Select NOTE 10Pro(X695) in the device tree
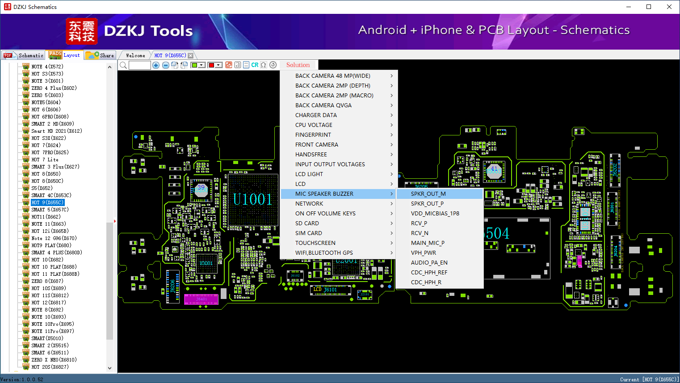Image resolution: width=680 pixels, height=383 pixels. pyautogui.click(x=53, y=324)
